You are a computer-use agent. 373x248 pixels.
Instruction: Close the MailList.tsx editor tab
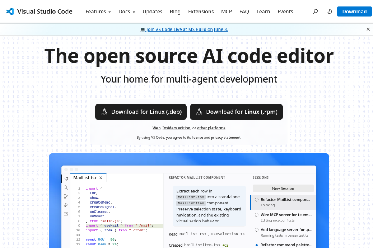[x=101, y=178]
